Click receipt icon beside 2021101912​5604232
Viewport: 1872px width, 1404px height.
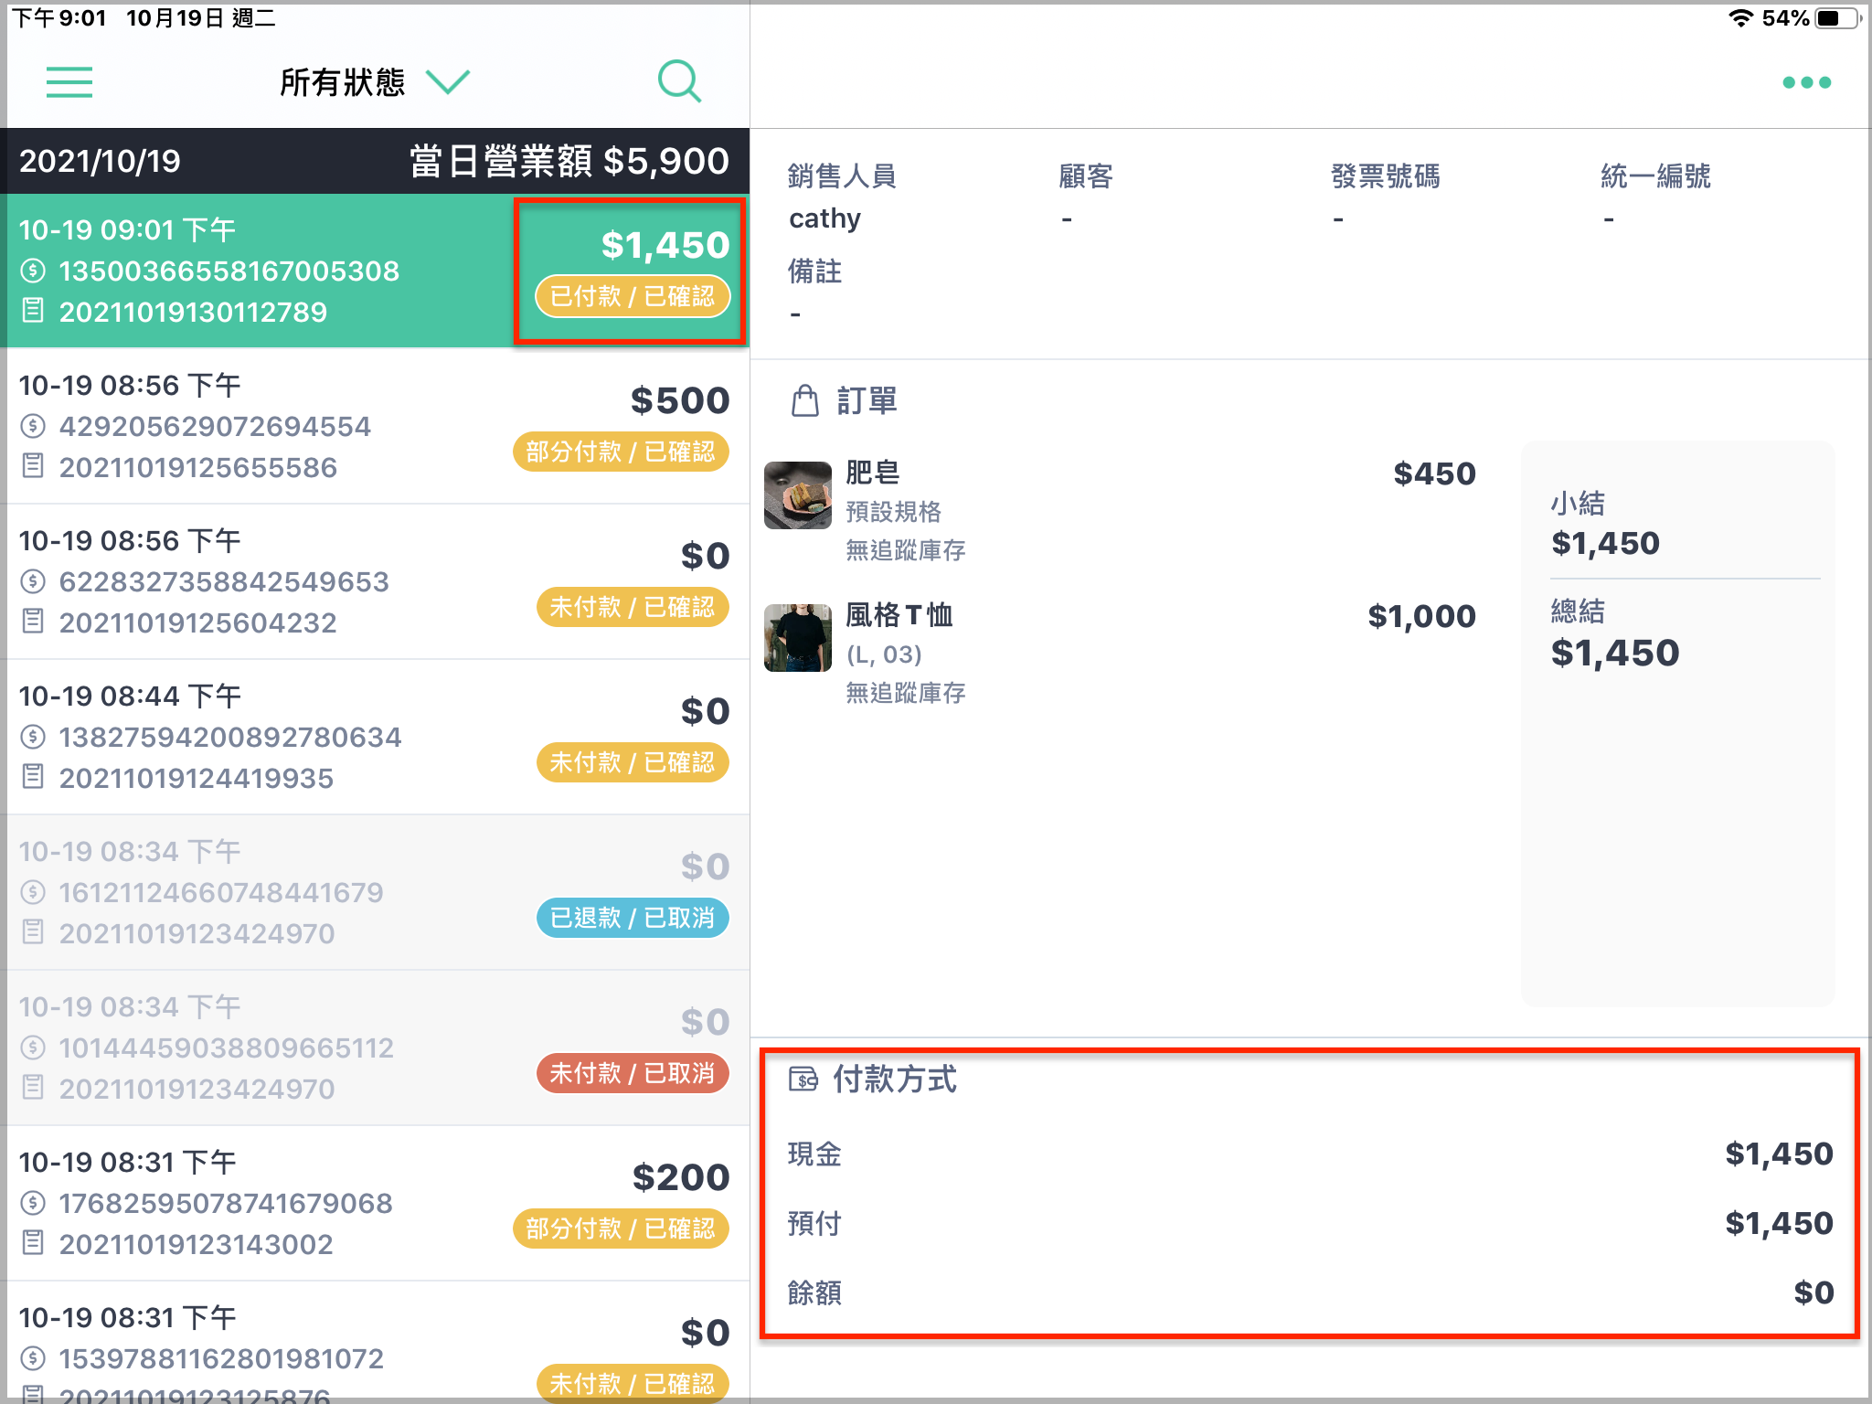point(33,622)
